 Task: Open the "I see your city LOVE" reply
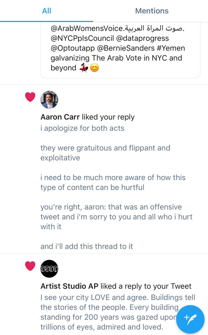tap(118, 297)
